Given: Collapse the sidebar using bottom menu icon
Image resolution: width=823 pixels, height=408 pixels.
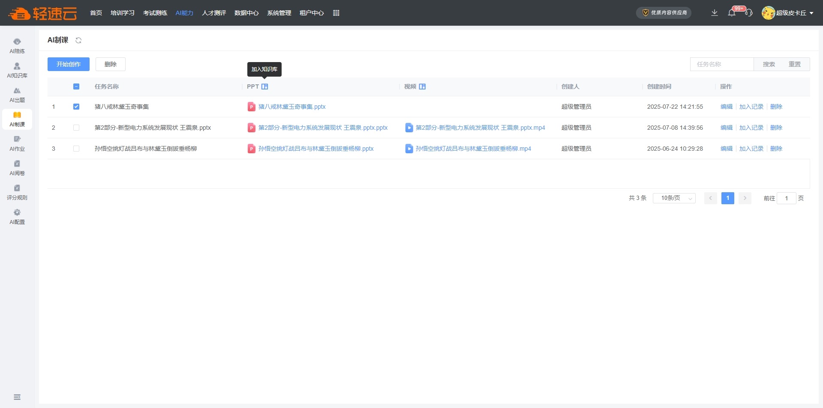Looking at the screenshot, I should click(x=17, y=397).
